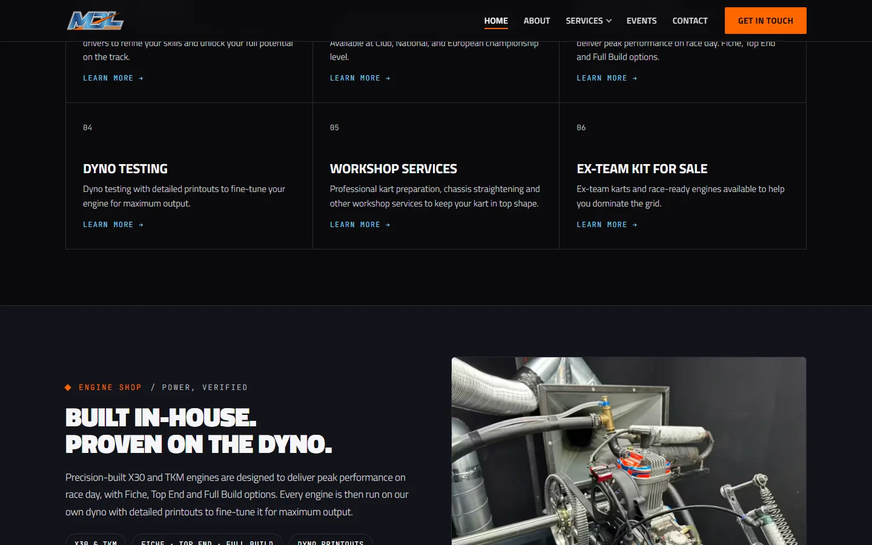Click the Get In Touch button
Viewport: 872px width, 545px height.
click(765, 21)
